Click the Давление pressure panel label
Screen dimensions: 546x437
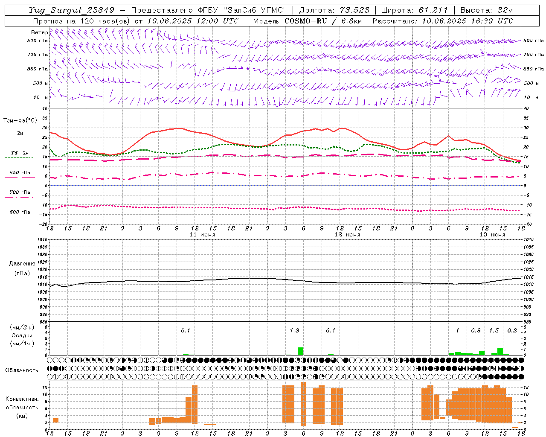[x=22, y=264]
